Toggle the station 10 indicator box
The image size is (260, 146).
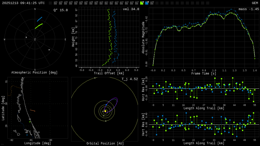click(x=101, y=3)
